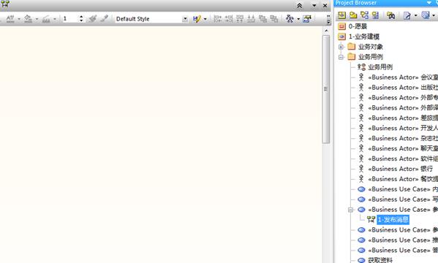The image size is (438, 263).
Task: Click the save style icon beside Default Style
Action: [x=197, y=19]
